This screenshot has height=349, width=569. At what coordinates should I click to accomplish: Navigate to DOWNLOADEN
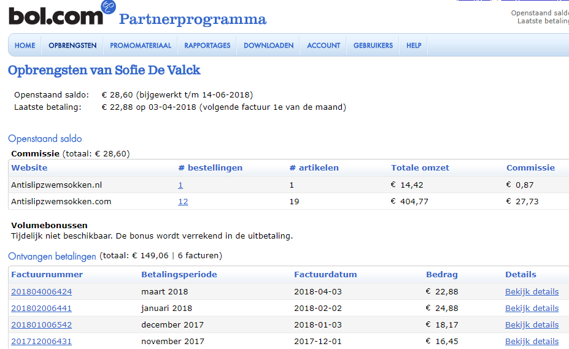pos(268,46)
